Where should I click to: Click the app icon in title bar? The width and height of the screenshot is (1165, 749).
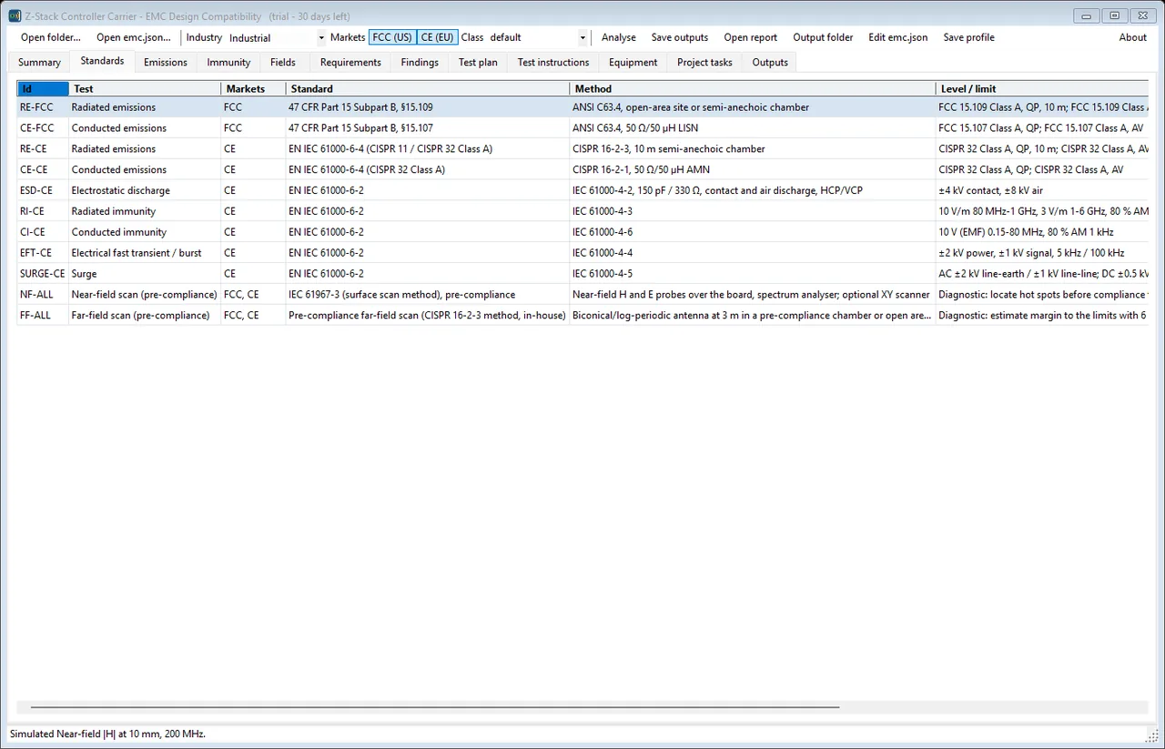tap(15, 16)
